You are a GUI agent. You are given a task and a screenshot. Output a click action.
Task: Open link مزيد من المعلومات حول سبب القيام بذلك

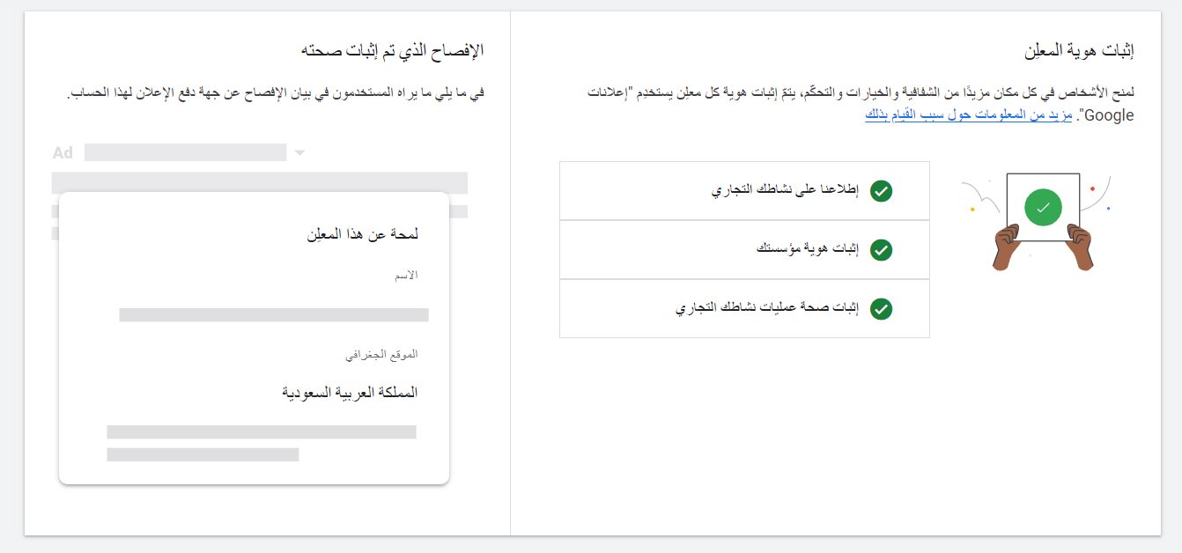968,115
